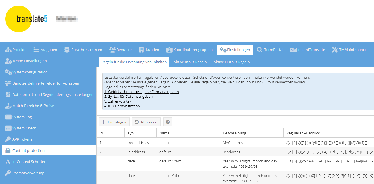This screenshot has height=184, width=374.
Task: Open the ICU-Demonstration link
Action: (x=122, y=106)
